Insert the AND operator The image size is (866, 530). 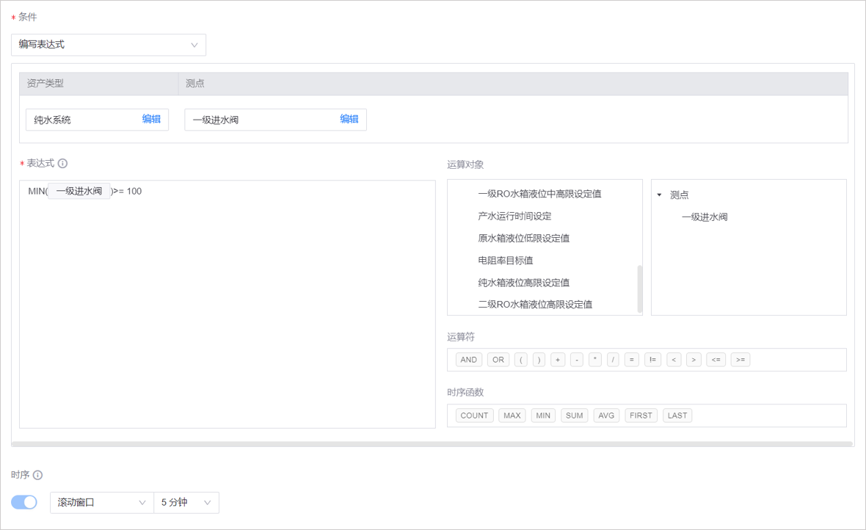pyautogui.click(x=468, y=360)
